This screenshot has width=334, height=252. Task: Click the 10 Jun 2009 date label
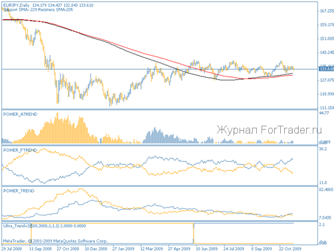207,249
